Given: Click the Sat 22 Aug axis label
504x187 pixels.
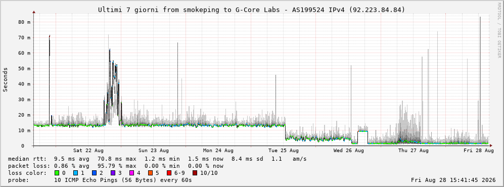Looking at the screenshot, I should tap(88, 151).
